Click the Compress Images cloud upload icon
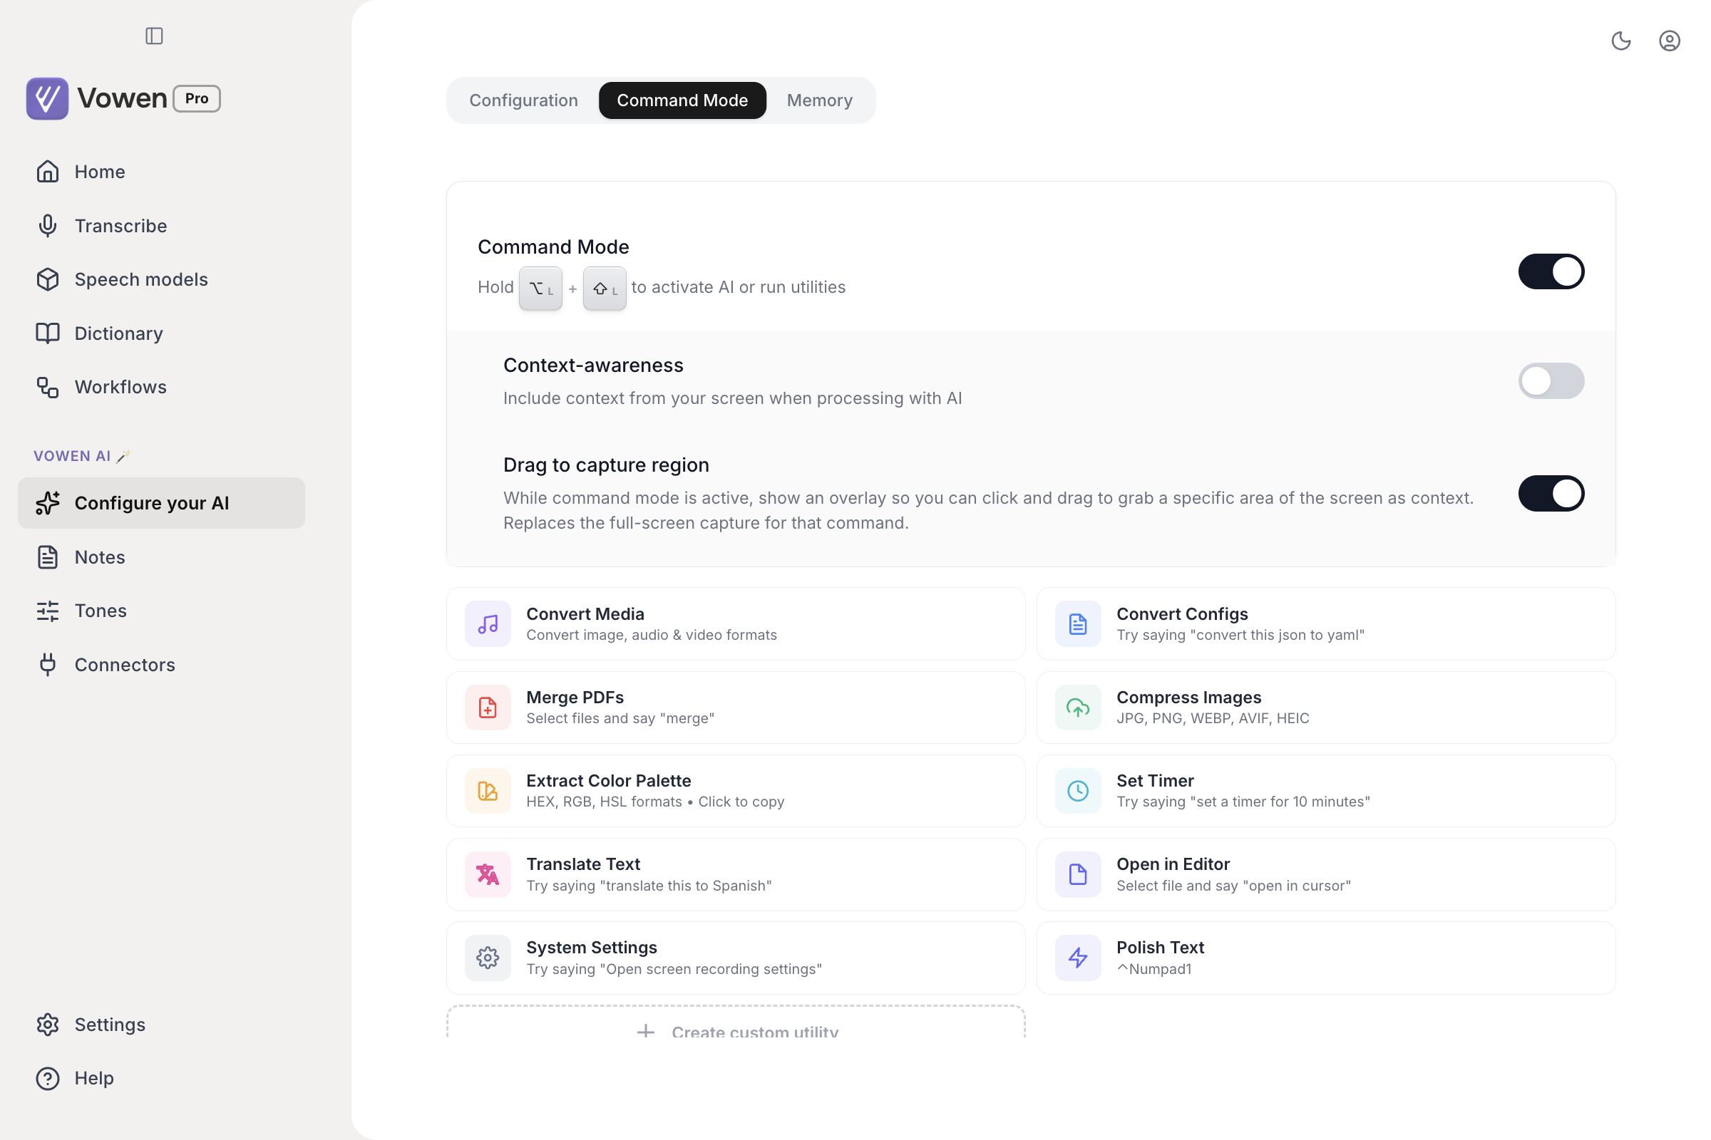This screenshot has height=1140, width=1711. tap(1077, 708)
